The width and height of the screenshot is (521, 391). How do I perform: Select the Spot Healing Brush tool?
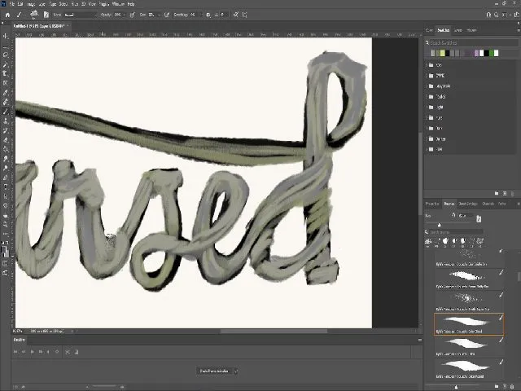pyautogui.click(x=6, y=102)
